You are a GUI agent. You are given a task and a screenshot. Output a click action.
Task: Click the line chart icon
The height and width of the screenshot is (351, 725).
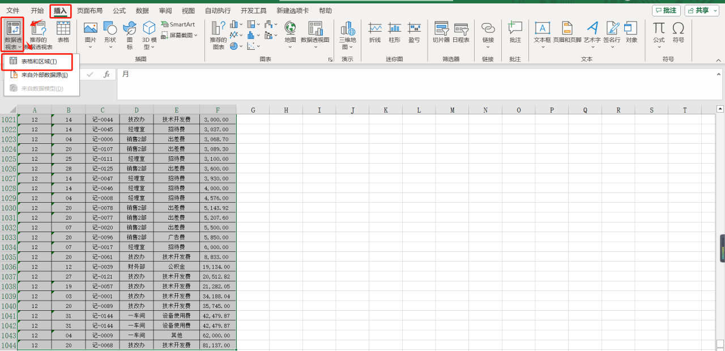tap(234, 35)
